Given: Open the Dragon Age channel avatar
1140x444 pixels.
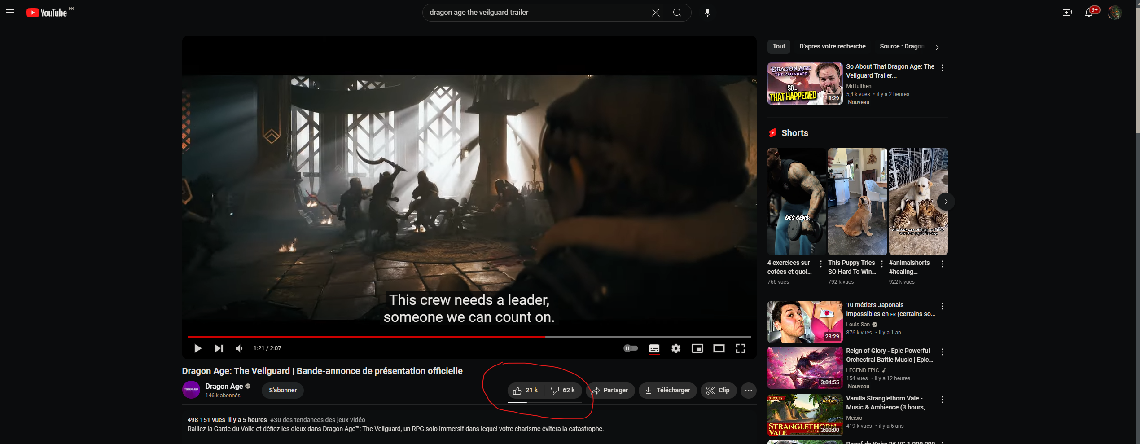Looking at the screenshot, I should click(191, 390).
